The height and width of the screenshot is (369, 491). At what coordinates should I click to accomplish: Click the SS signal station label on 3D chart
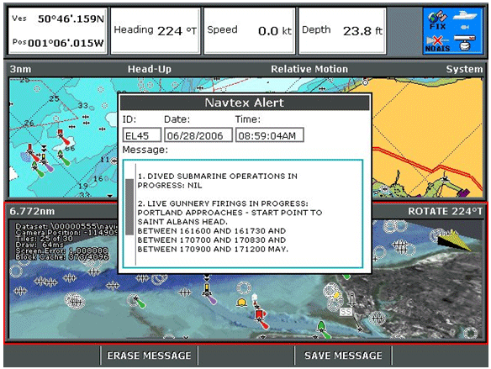(346, 312)
